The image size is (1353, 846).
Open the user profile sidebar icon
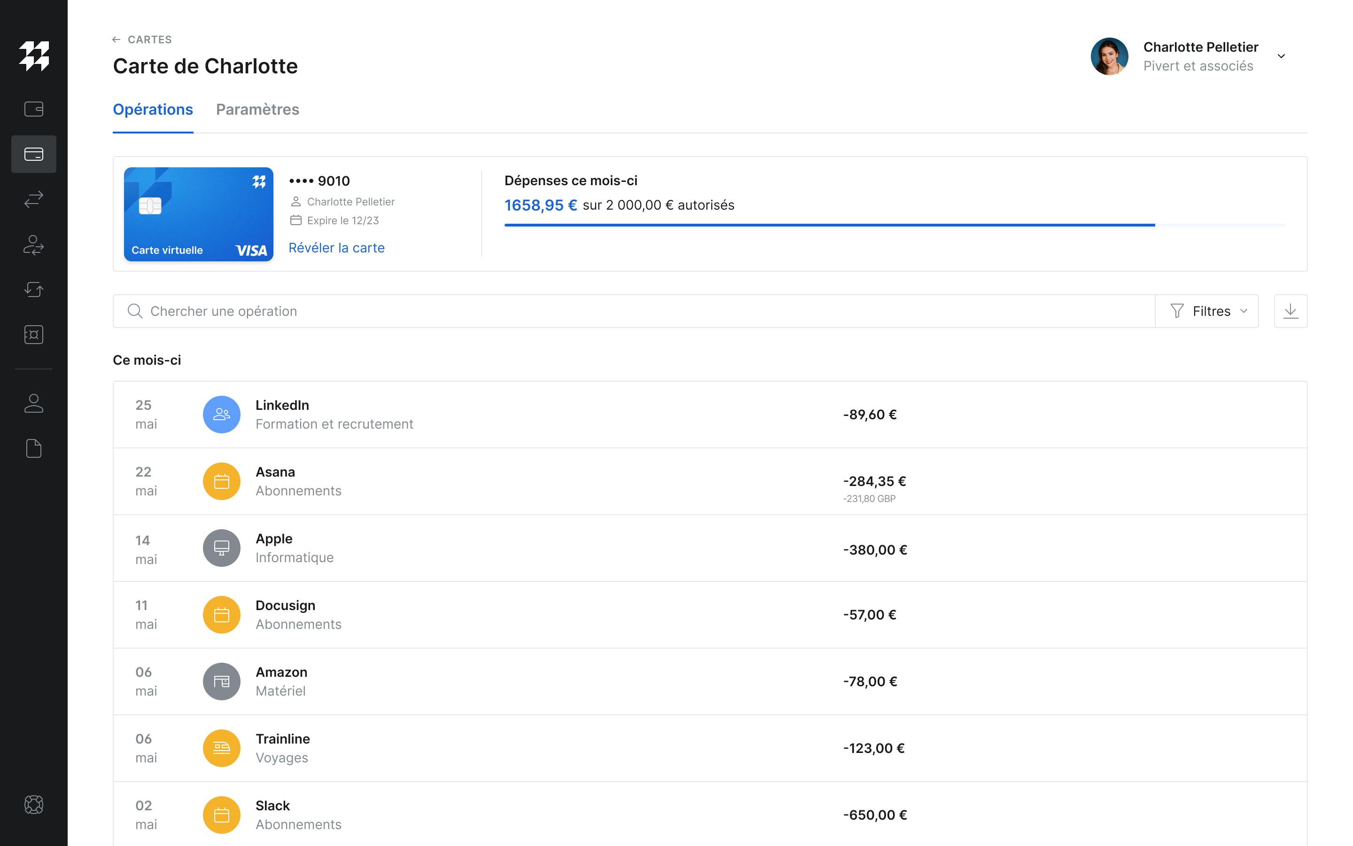tap(33, 403)
